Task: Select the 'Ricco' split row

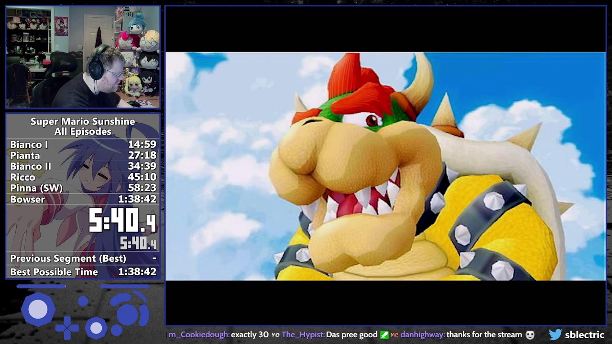Action: pyautogui.click(x=83, y=177)
